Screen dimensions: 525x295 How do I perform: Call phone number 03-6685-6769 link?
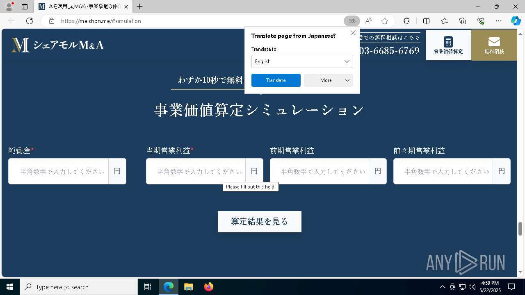389,51
